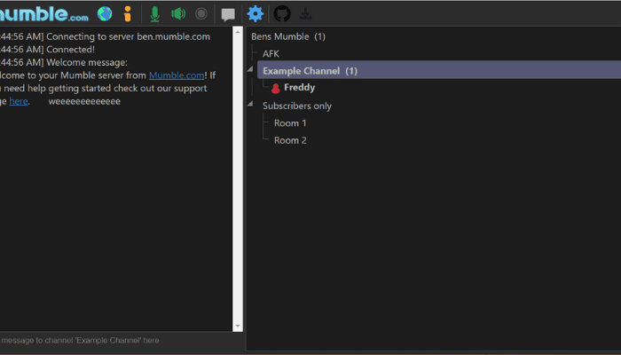This screenshot has width=621, height=355.
Task: Click the red user icon beside Freddy
Action: tap(276, 89)
